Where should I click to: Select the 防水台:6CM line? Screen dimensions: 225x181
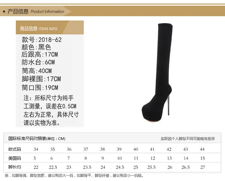click(38, 62)
